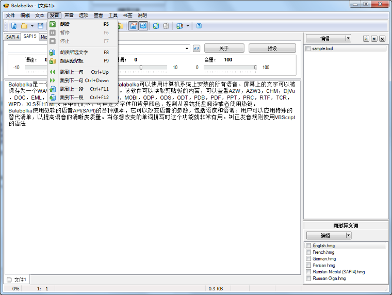Screen dimensions: 392x295
Task: Click the 预设 (Default) button
Action: click(x=272, y=48)
